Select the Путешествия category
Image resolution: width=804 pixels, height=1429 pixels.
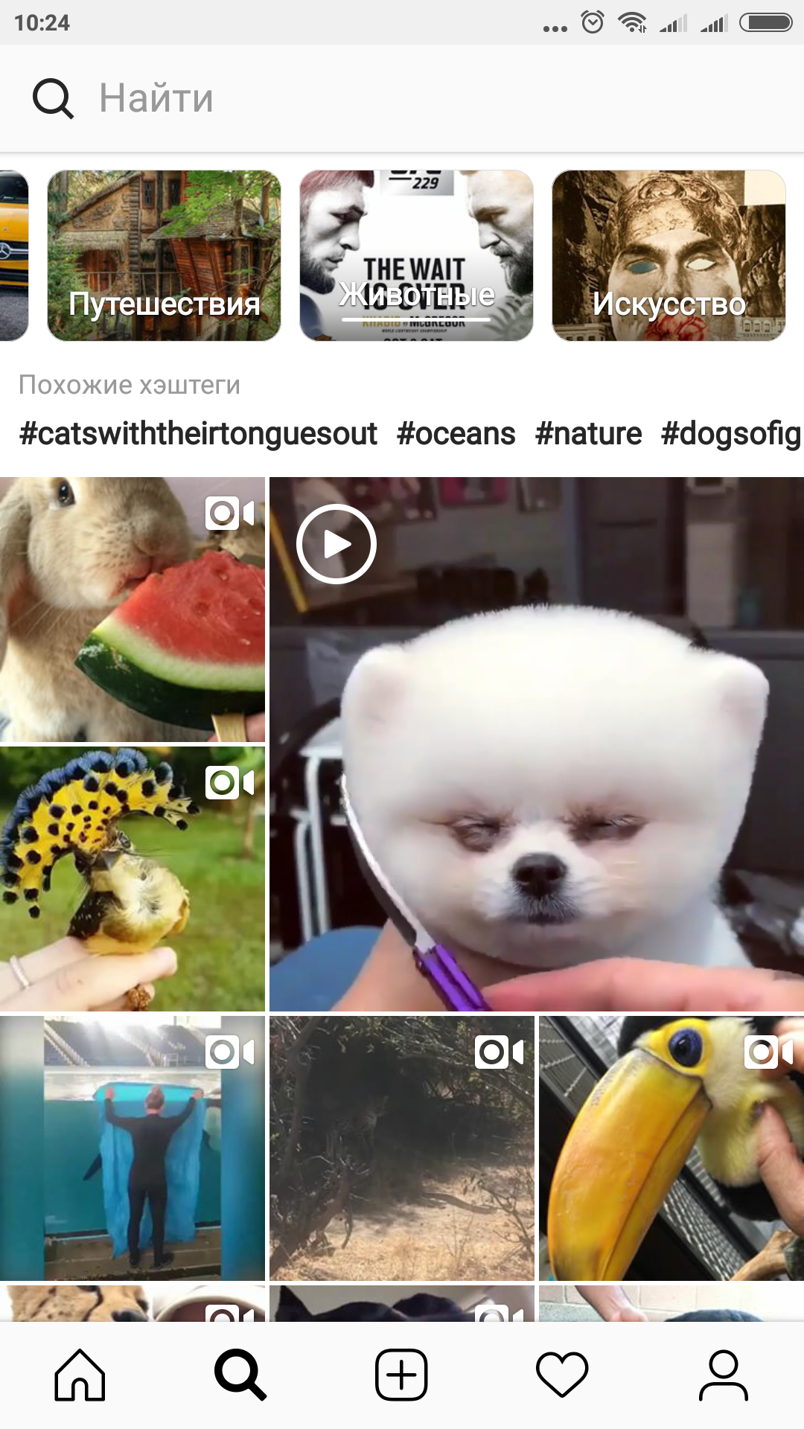(164, 255)
